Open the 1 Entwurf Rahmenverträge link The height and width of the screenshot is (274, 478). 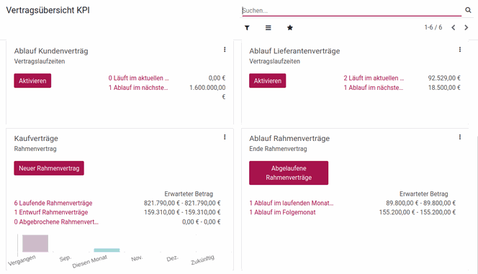point(51,212)
